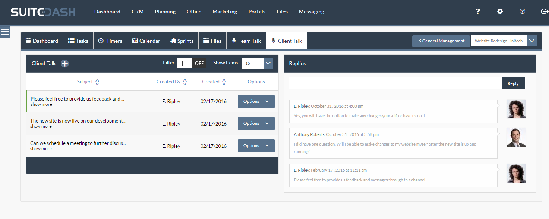
Task: Expand the Show Items dropdown
Action: click(x=268, y=63)
